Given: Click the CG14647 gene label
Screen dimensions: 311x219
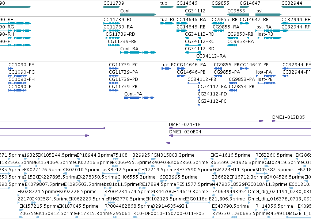Looking at the screenshot, I should (250, 3).
